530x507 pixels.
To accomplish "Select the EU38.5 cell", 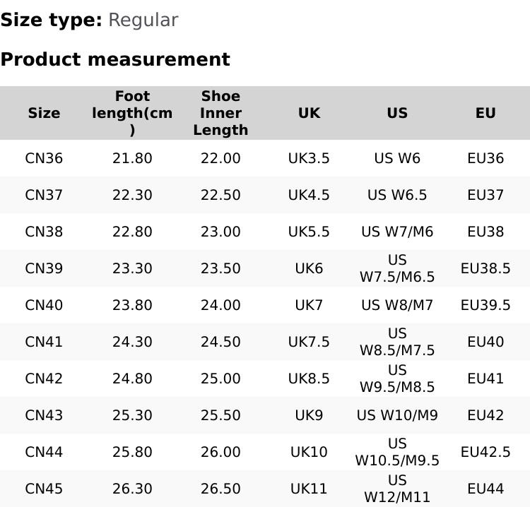I will point(485,268).
